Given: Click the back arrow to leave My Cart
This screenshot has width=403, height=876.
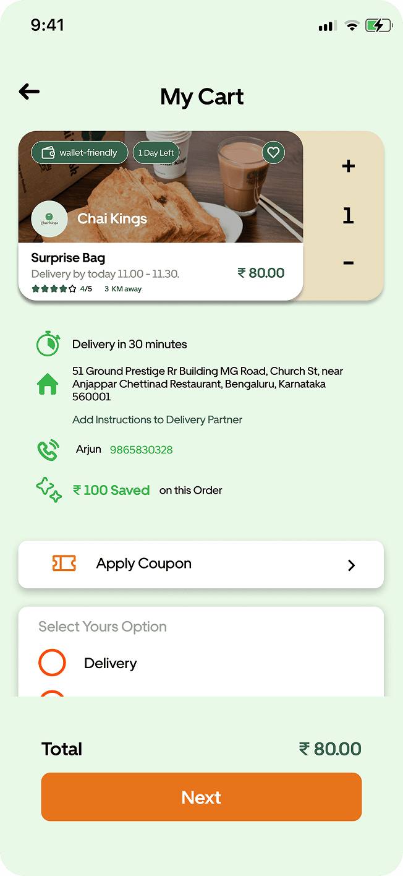Looking at the screenshot, I should (x=28, y=91).
